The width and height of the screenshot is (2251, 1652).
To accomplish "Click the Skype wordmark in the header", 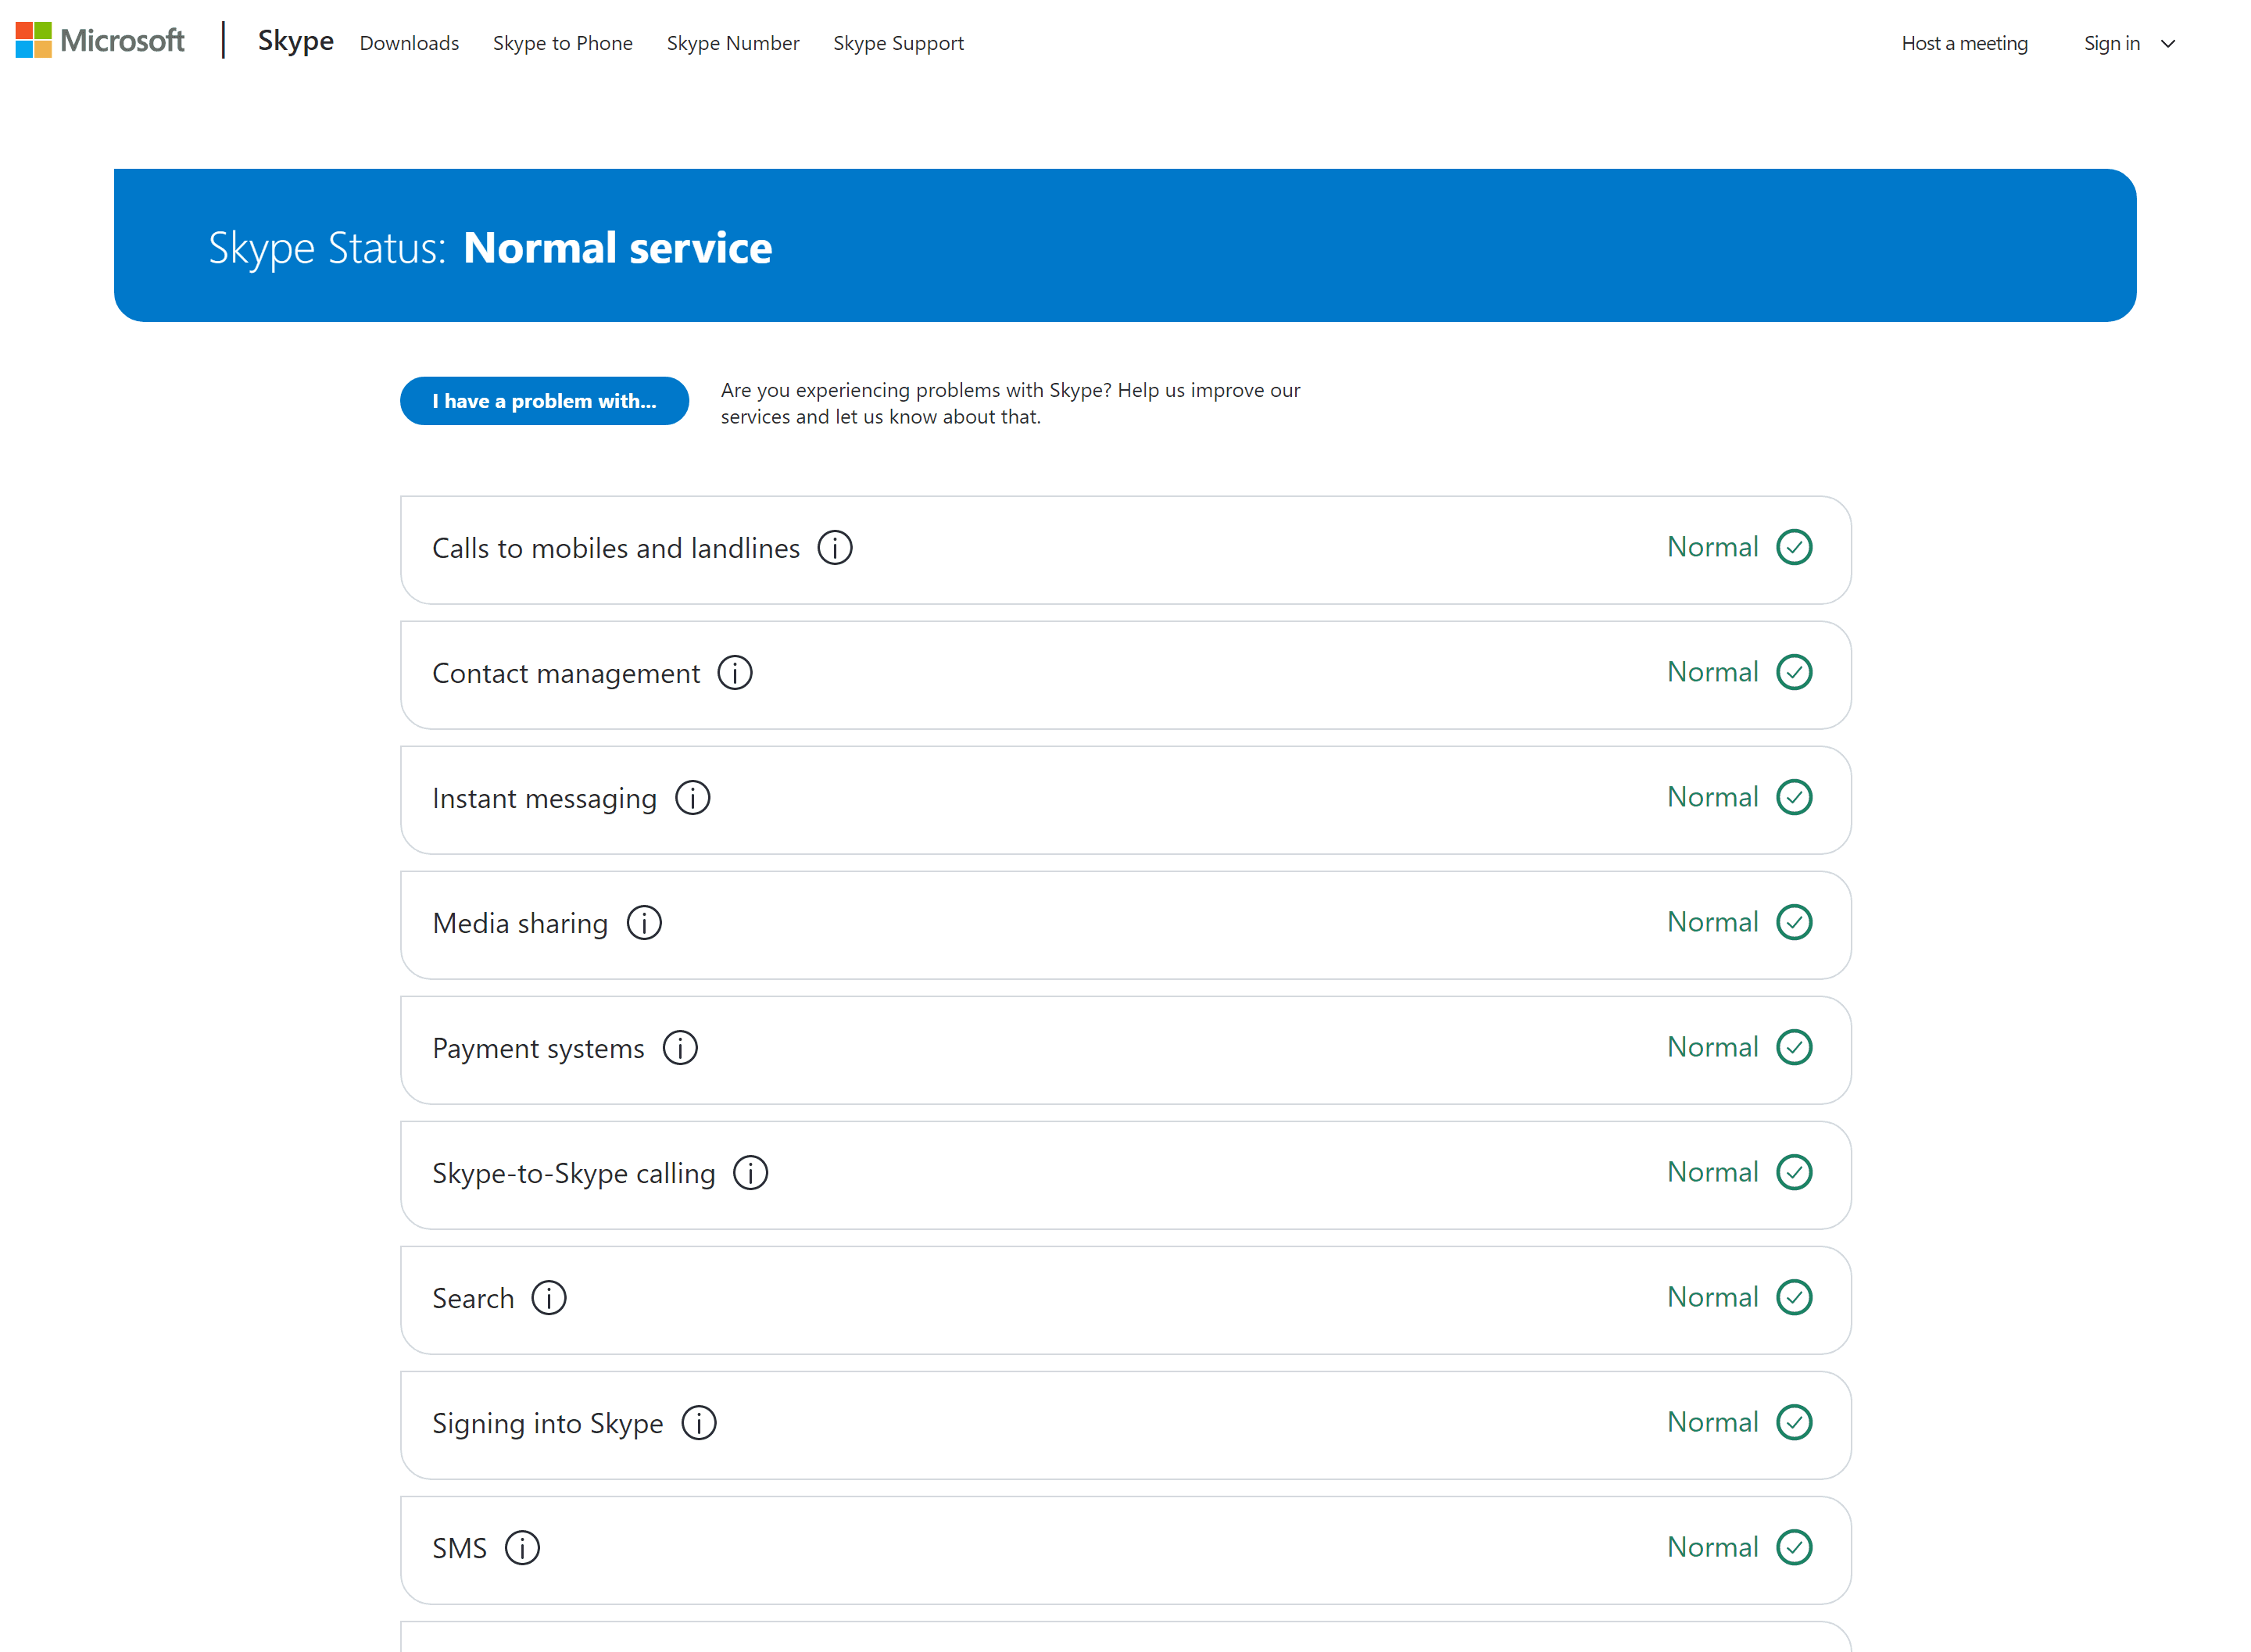I will click(295, 41).
